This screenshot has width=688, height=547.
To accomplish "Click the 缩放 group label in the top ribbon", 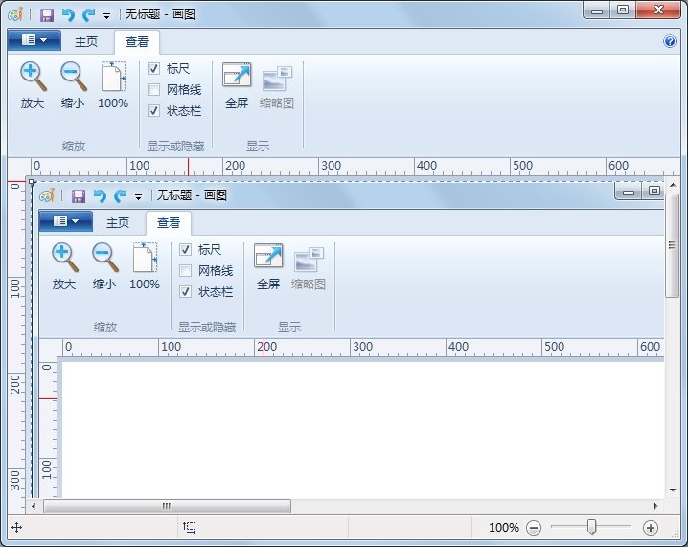I will 73,146.
